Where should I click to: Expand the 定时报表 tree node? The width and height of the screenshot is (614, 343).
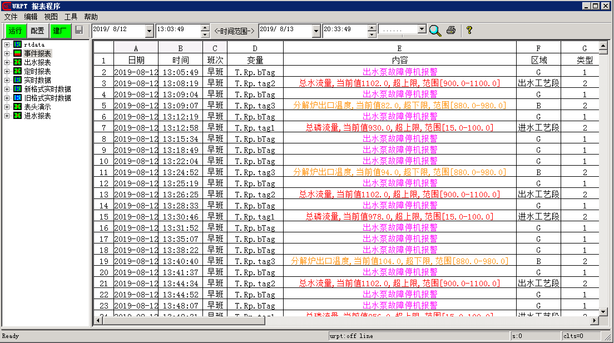pyautogui.click(x=7, y=71)
